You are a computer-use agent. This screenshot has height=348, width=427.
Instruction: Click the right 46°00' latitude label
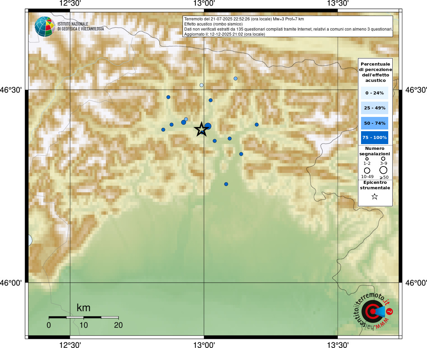(416, 283)
